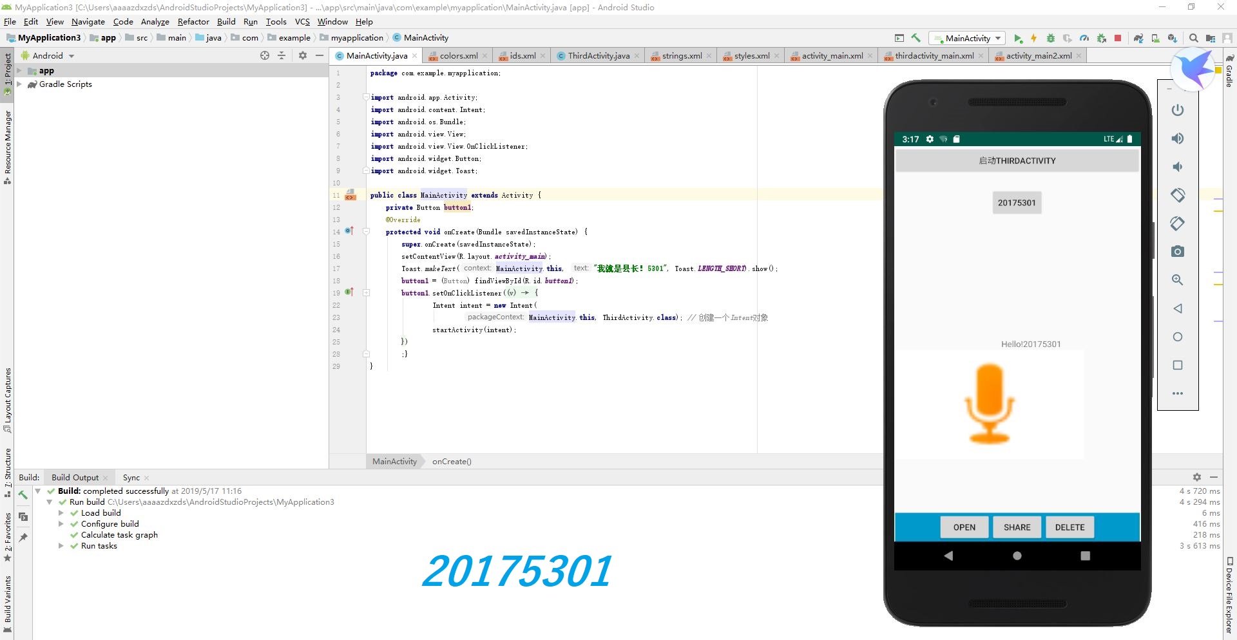Click the Project panel settings gear icon
Image resolution: width=1237 pixels, height=640 pixels.
(x=302, y=56)
